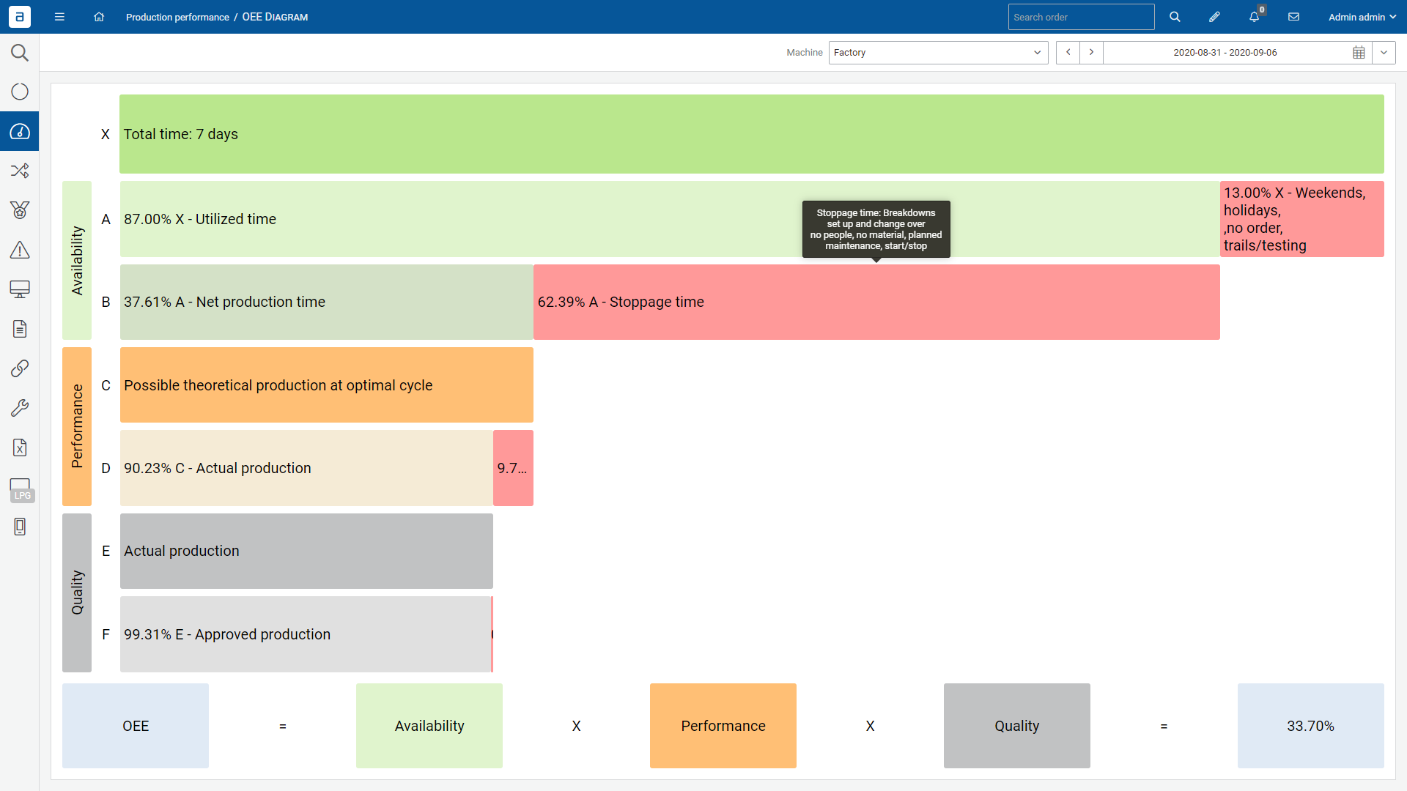Viewport: 1407px width, 791px height.
Task: Open the calendar date picker icon
Action: coord(1359,53)
